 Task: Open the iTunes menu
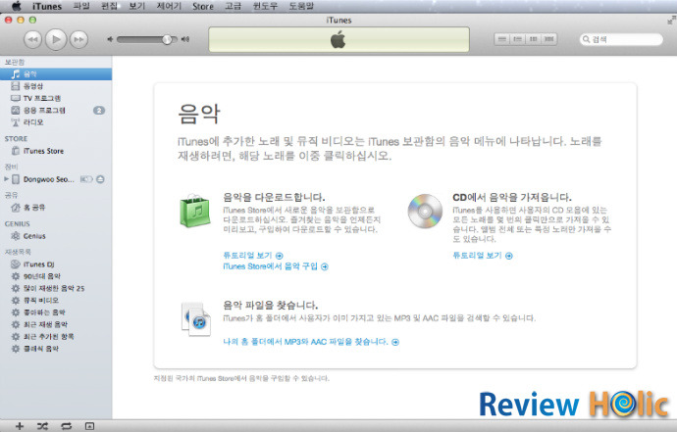click(x=47, y=6)
